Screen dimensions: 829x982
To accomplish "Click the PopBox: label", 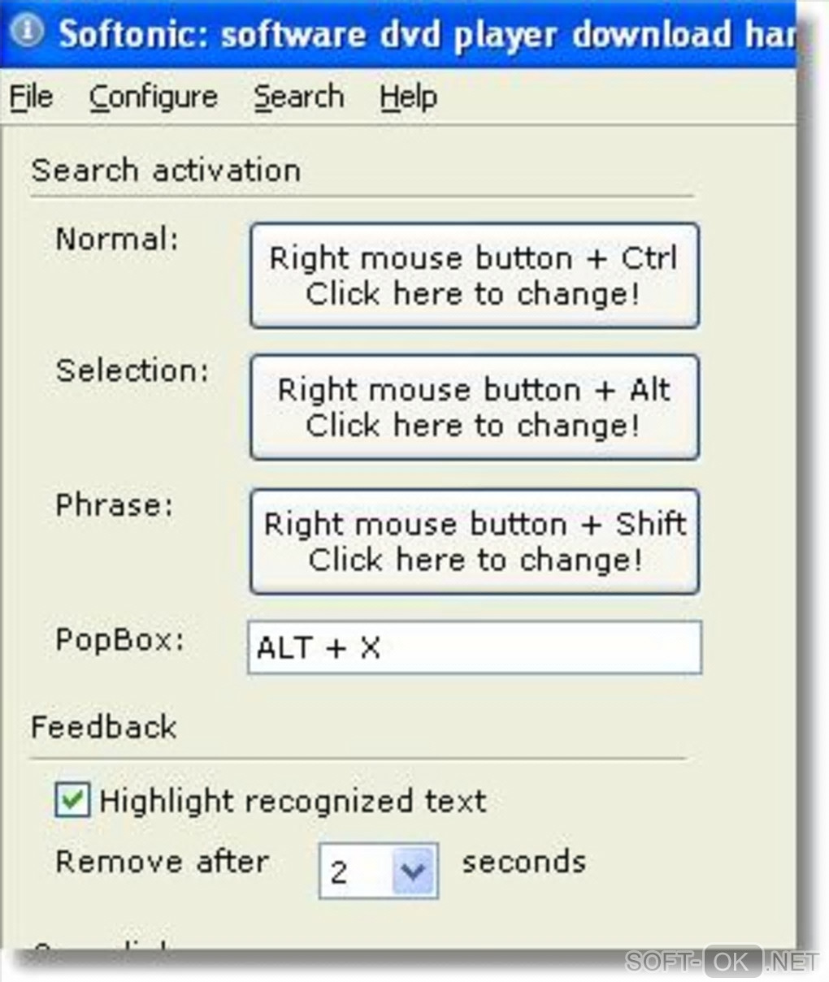I will point(119,640).
